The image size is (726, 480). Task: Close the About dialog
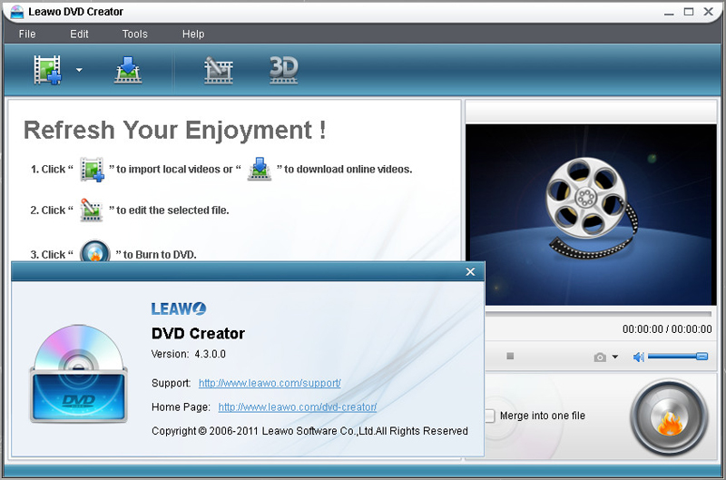coord(470,271)
